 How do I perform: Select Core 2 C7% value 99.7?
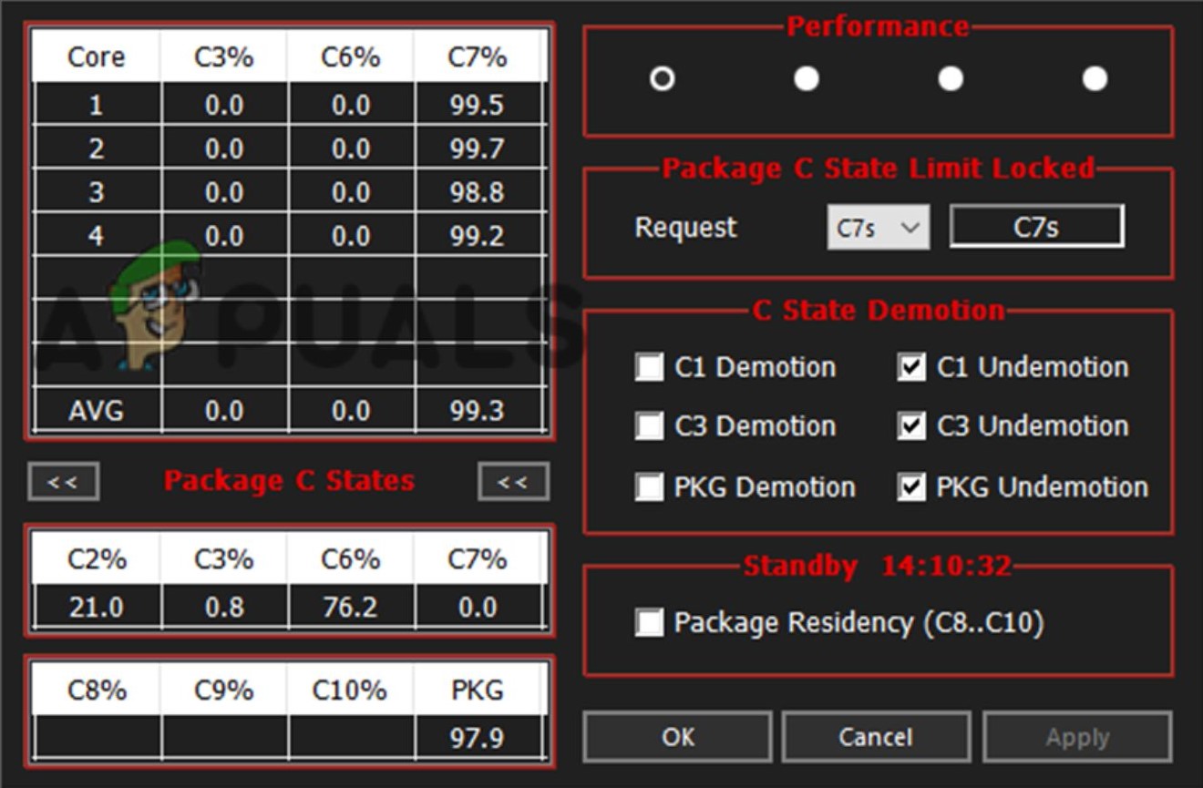coord(477,148)
